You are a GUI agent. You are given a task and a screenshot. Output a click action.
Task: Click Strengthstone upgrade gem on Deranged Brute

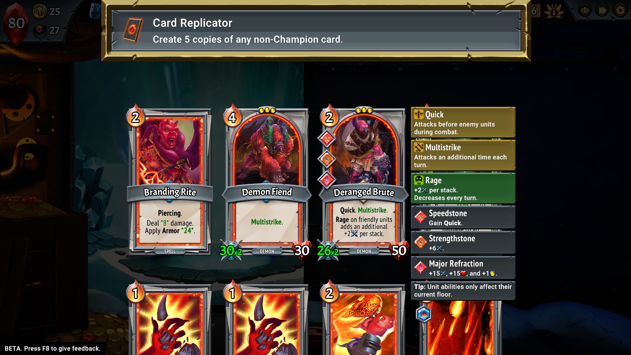pos(327,159)
